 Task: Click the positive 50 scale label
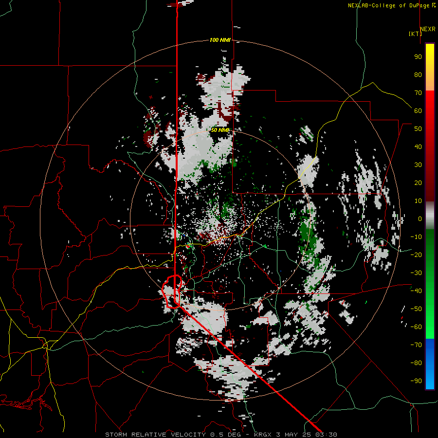point(418,129)
